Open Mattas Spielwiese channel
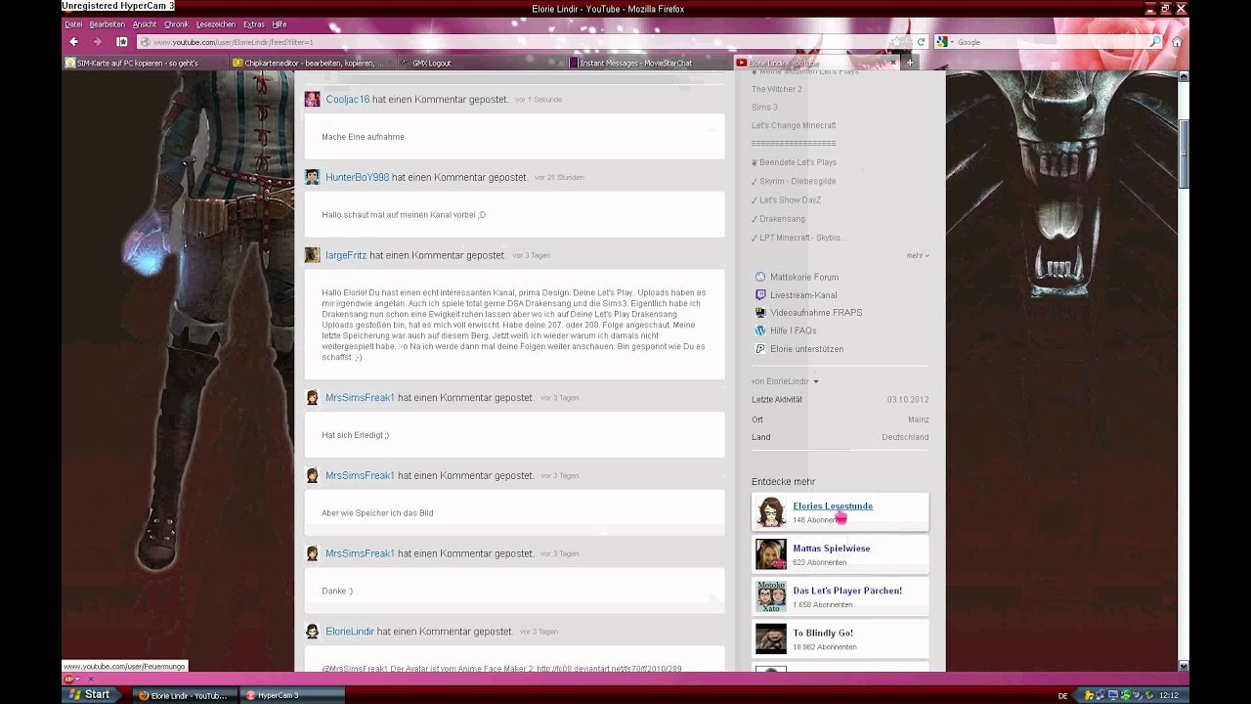 (831, 549)
